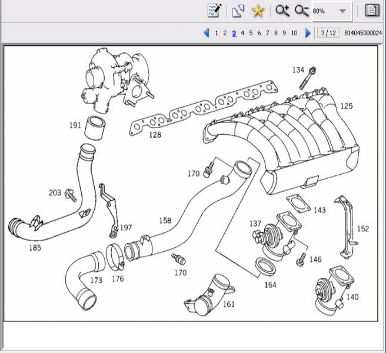
Task: Zoom in with the magnifier plus icon
Action: point(282,11)
